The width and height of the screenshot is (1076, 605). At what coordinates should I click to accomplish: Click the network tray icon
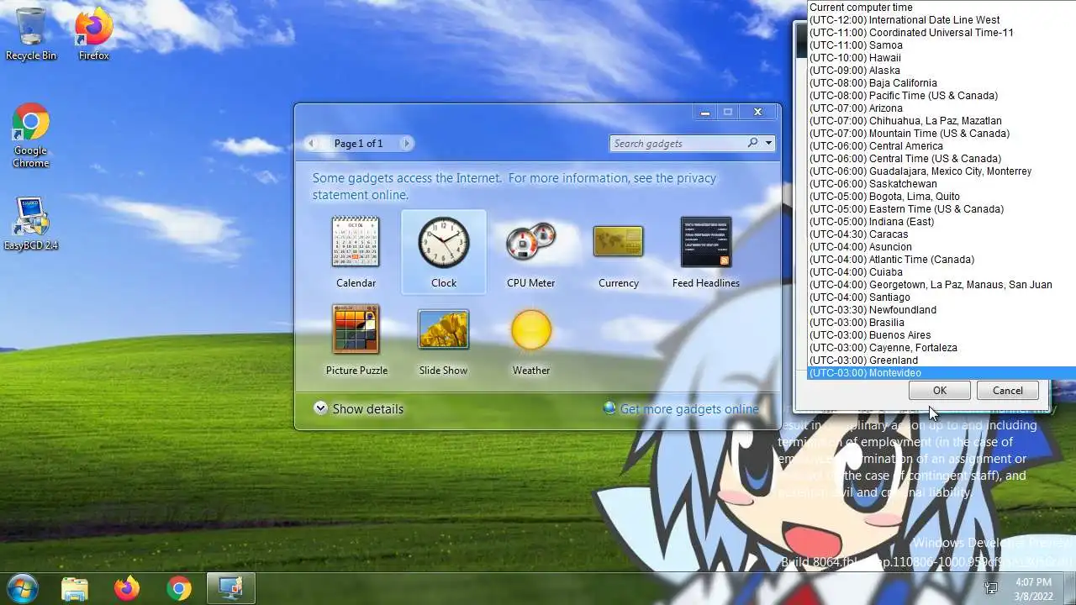pyautogui.click(x=991, y=587)
